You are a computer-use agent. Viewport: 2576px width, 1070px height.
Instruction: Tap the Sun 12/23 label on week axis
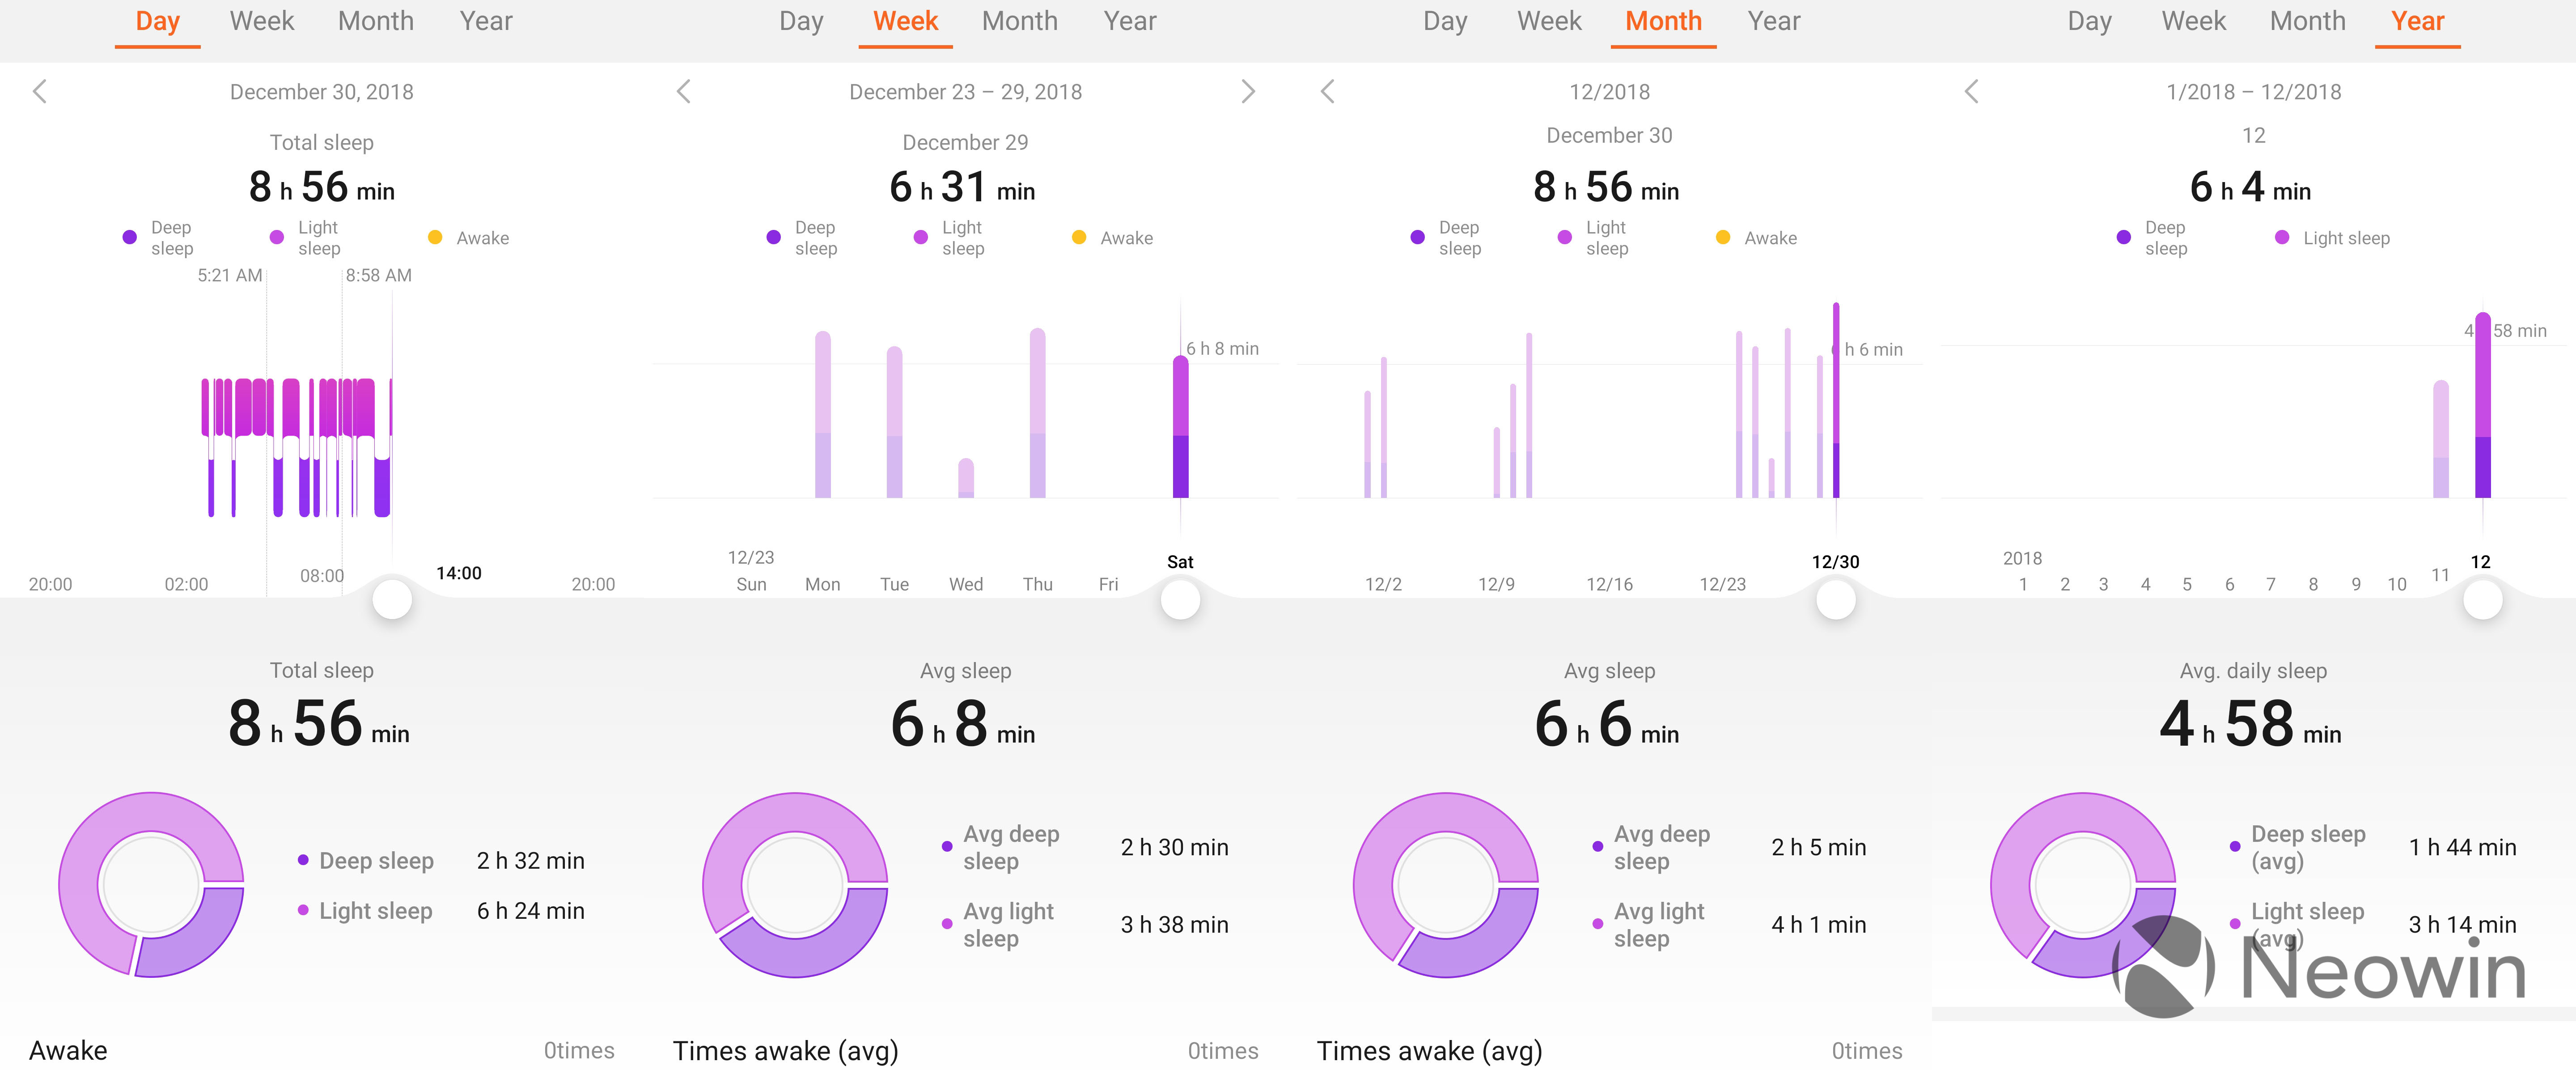pyautogui.click(x=751, y=571)
